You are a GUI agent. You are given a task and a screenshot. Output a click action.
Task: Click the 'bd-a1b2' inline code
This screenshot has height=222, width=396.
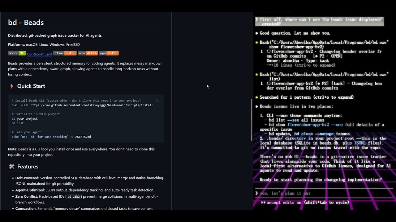click(x=74, y=197)
